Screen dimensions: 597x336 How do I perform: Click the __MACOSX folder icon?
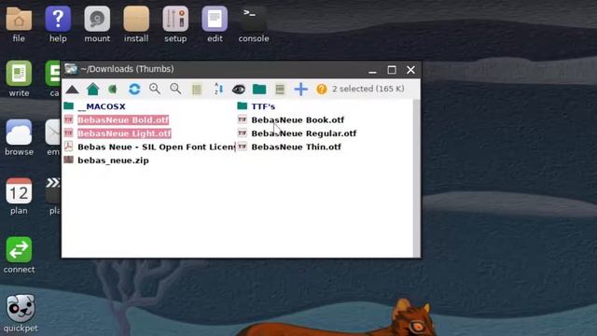pos(68,105)
